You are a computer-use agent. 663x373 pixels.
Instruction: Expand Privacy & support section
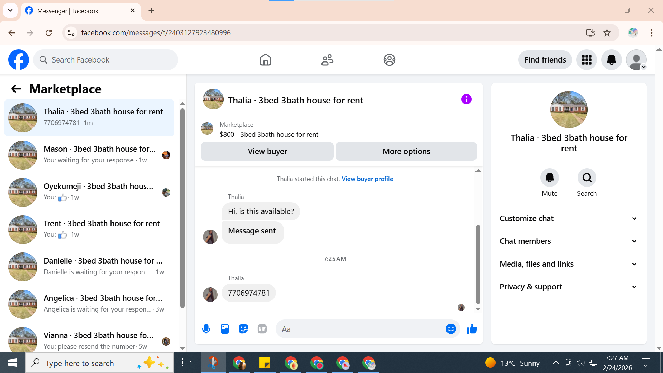click(x=568, y=287)
